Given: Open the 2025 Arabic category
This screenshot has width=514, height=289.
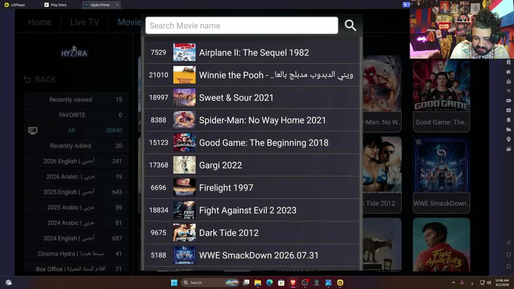Looking at the screenshot, I should [x=76, y=208].
